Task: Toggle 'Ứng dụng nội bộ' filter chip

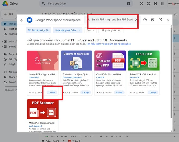Action: [111, 30]
